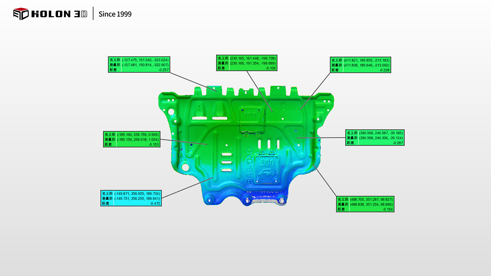Click the square hatch panel at upper center
This screenshot has width=491, height=276.
(x=252, y=120)
